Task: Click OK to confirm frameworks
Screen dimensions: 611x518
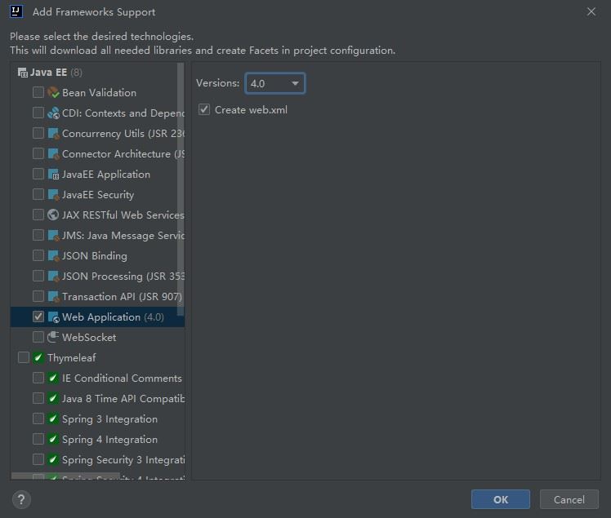Action: pos(501,499)
